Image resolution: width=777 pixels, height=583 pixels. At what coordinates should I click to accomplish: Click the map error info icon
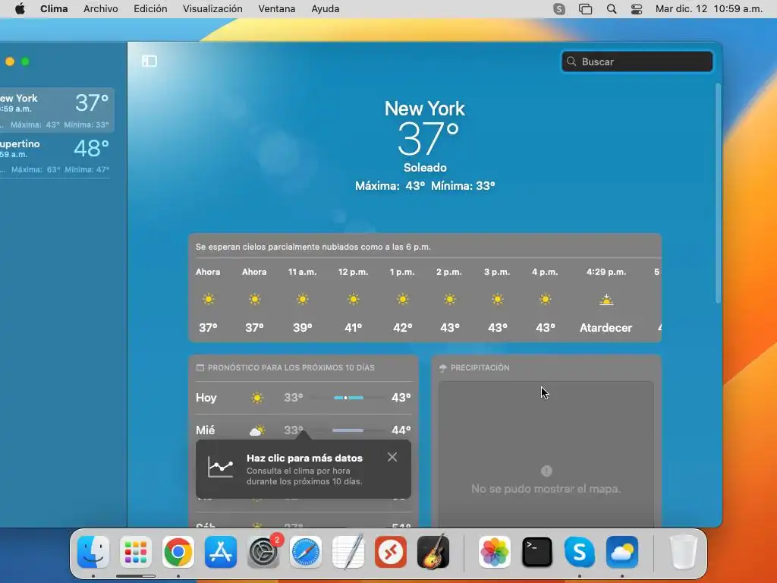546,471
